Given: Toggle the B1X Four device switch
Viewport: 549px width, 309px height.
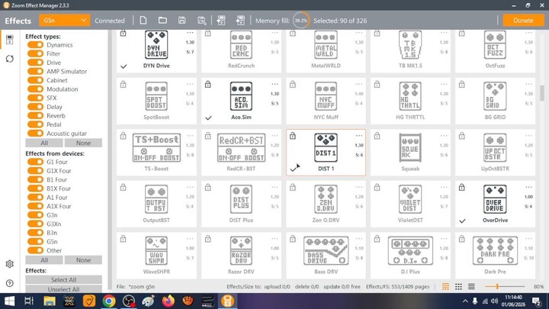Looking at the screenshot, I should coord(35,188).
